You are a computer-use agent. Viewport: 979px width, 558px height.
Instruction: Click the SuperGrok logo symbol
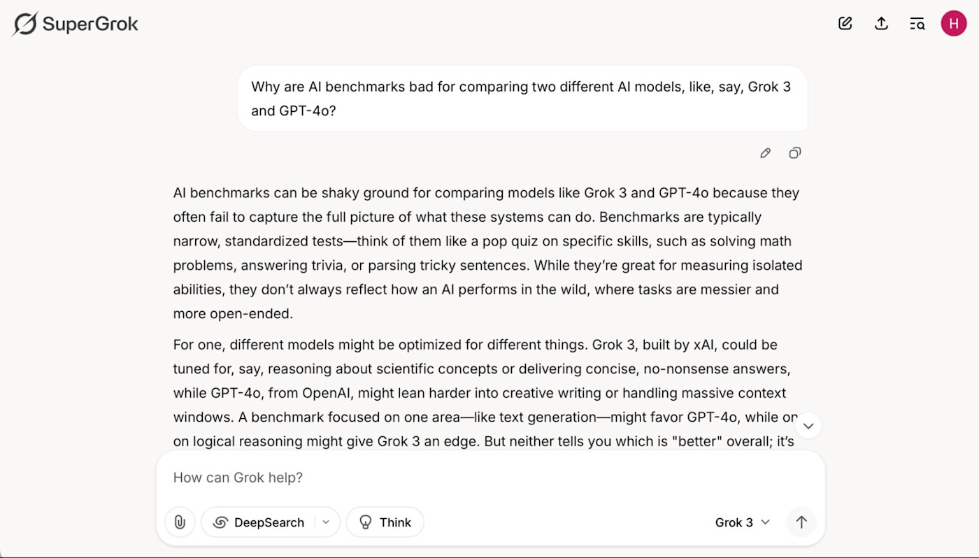[24, 24]
